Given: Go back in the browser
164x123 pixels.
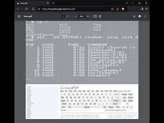Looking at the screenshot, I should (x=18, y=9).
